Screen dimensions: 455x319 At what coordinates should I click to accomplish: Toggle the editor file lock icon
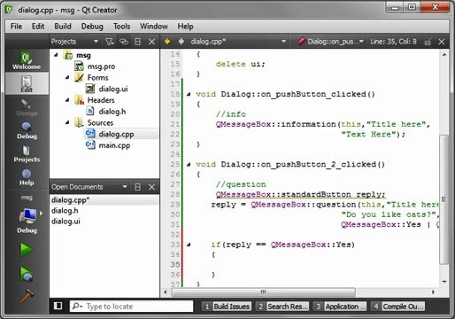pos(428,42)
